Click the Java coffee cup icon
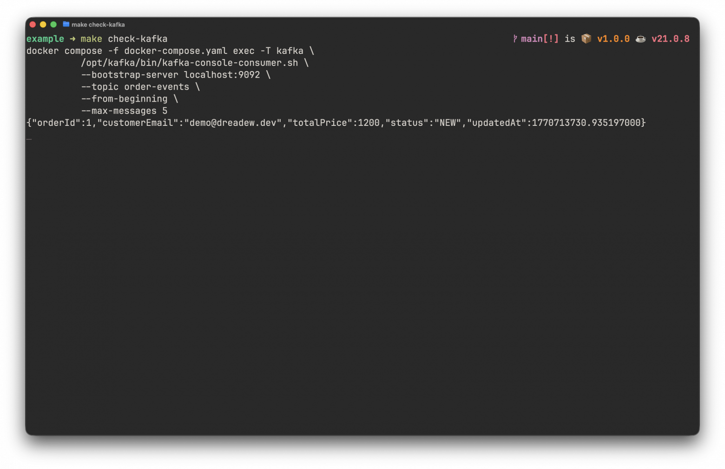This screenshot has width=725, height=469. pyautogui.click(x=640, y=39)
